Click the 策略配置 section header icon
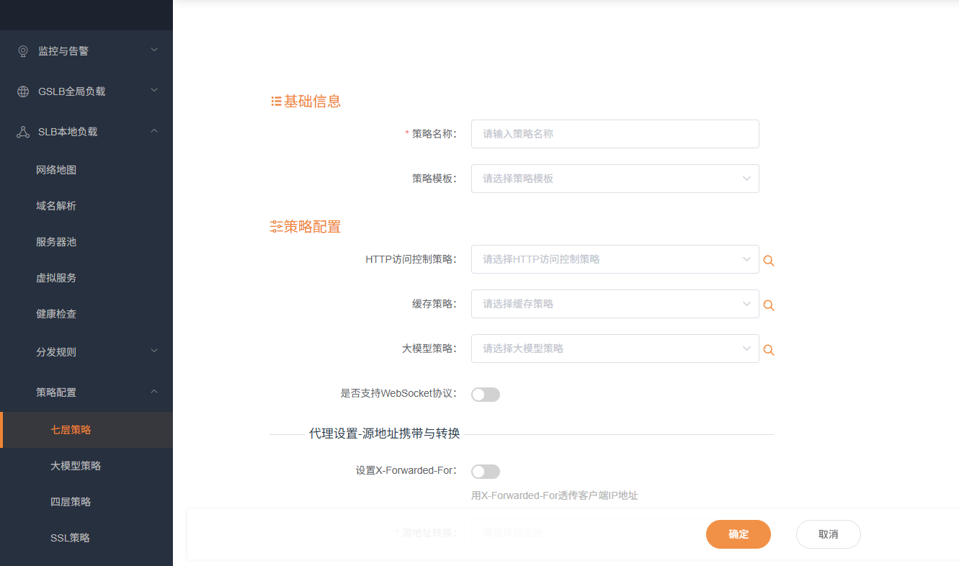The height and width of the screenshot is (566, 959). (275, 226)
